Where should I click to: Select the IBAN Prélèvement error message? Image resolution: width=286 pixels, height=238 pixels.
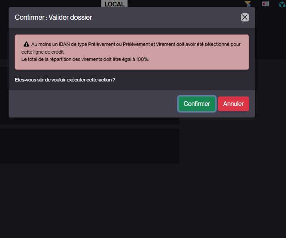[131, 48]
